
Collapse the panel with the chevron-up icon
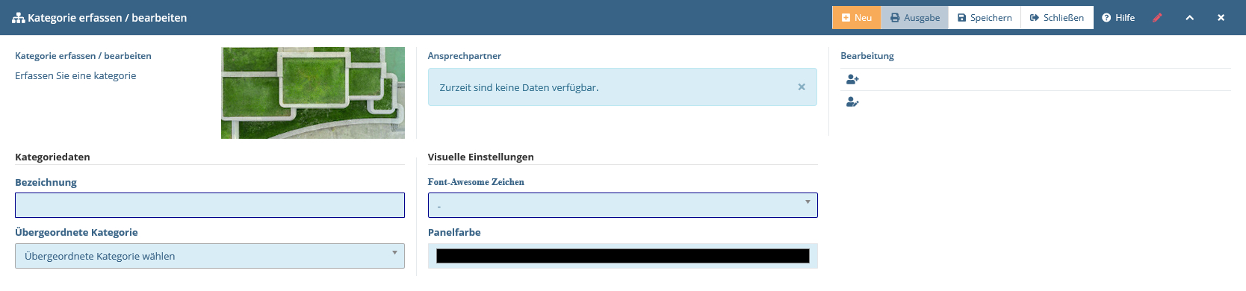(x=1189, y=18)
